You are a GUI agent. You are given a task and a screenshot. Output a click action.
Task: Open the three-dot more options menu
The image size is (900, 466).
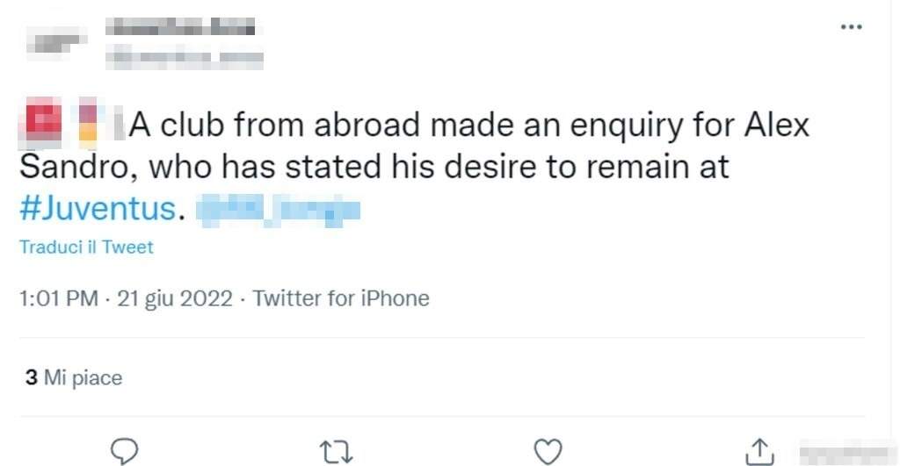851,27
